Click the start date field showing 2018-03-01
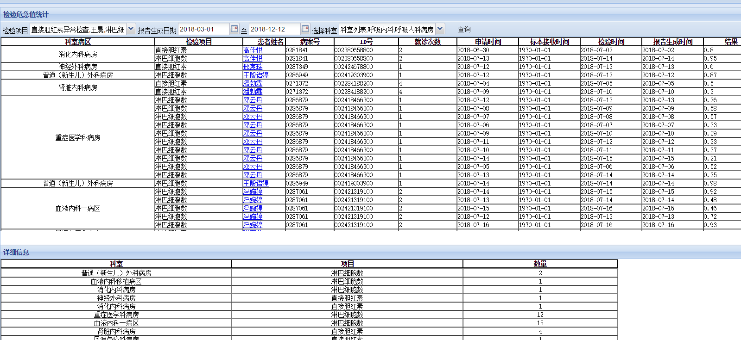 (x=203, y=29)
